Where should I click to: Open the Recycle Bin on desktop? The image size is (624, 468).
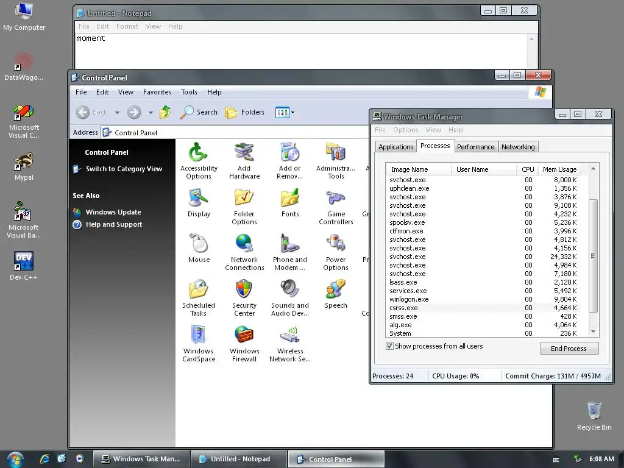[x=594, y=416]
